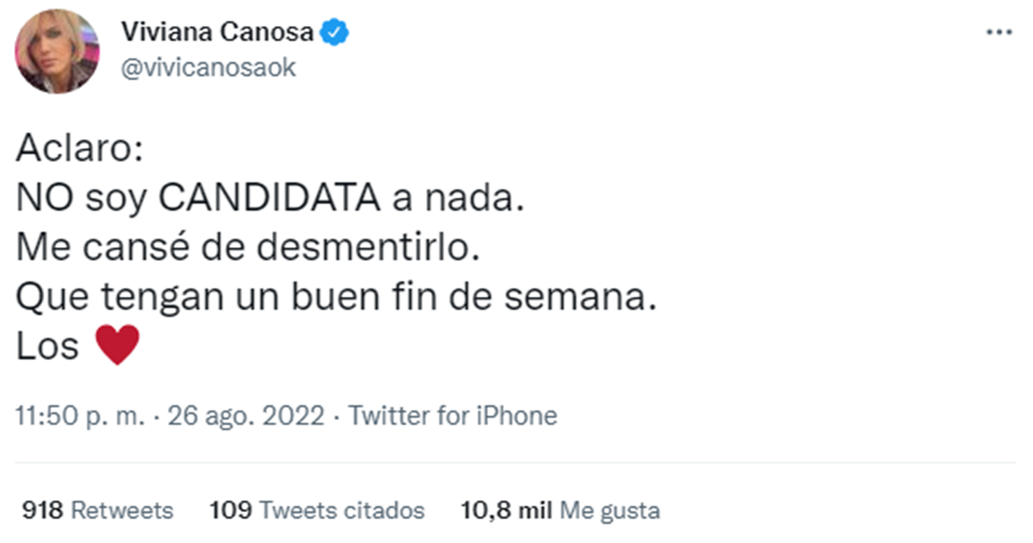Click the display name Viviana Canosa
1033x543 pixels.
220,31
